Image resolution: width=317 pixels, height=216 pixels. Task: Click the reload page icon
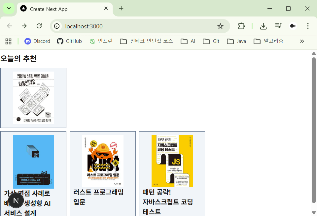(39, 26)
